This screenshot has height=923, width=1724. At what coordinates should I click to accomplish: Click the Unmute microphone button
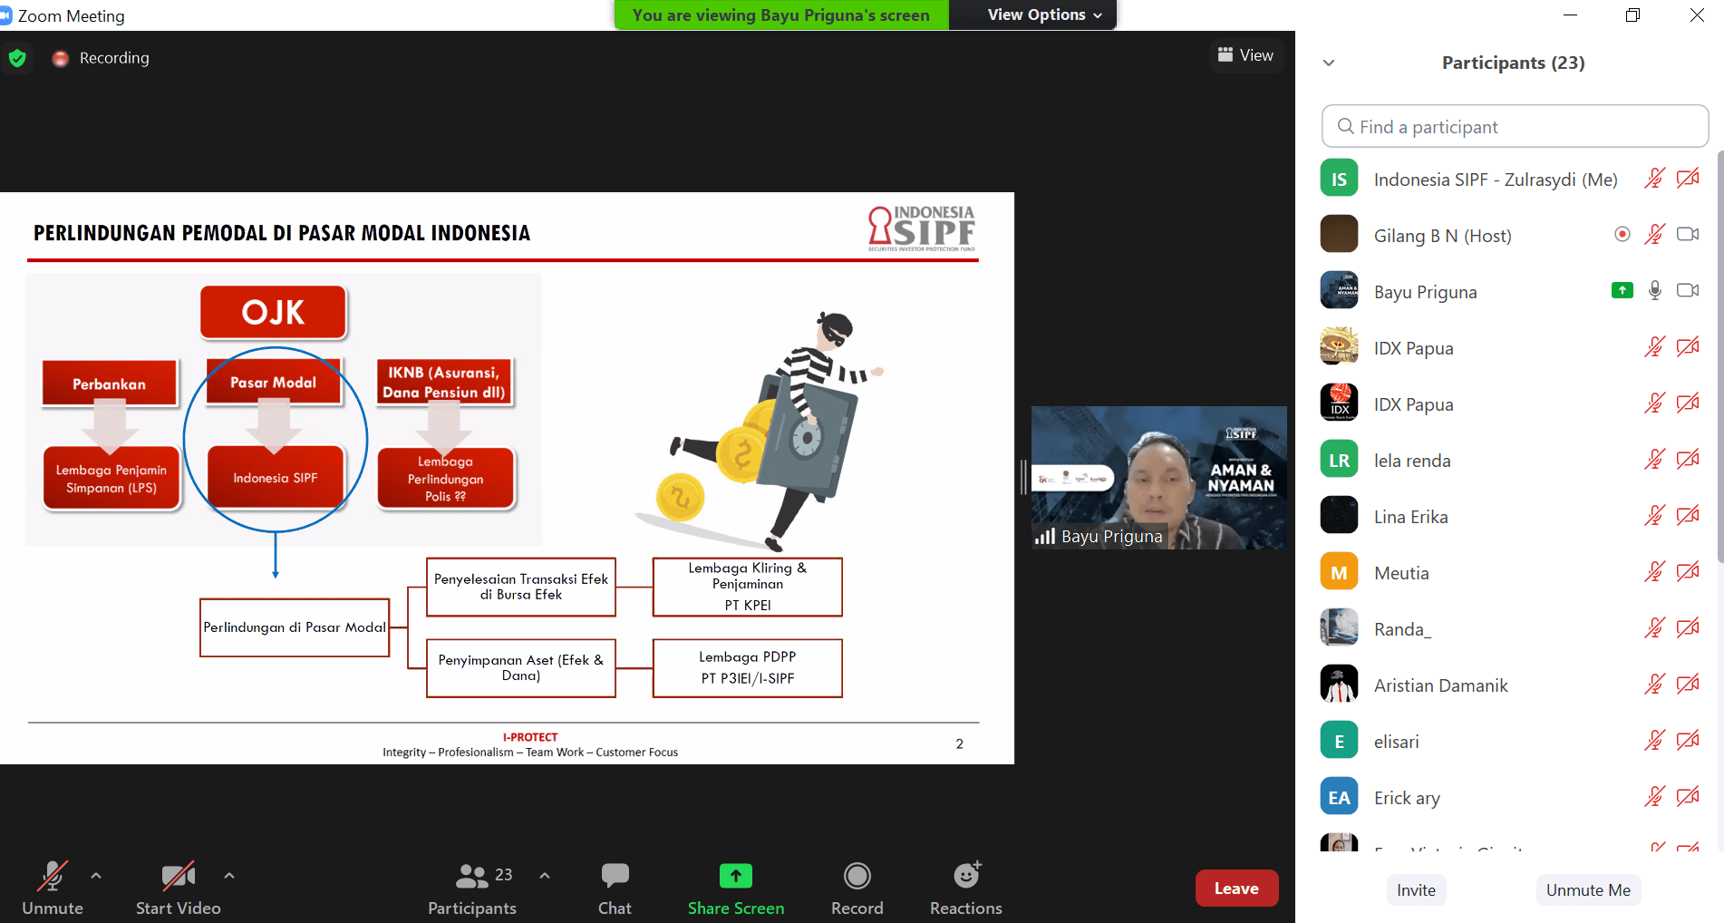point(53,889)
